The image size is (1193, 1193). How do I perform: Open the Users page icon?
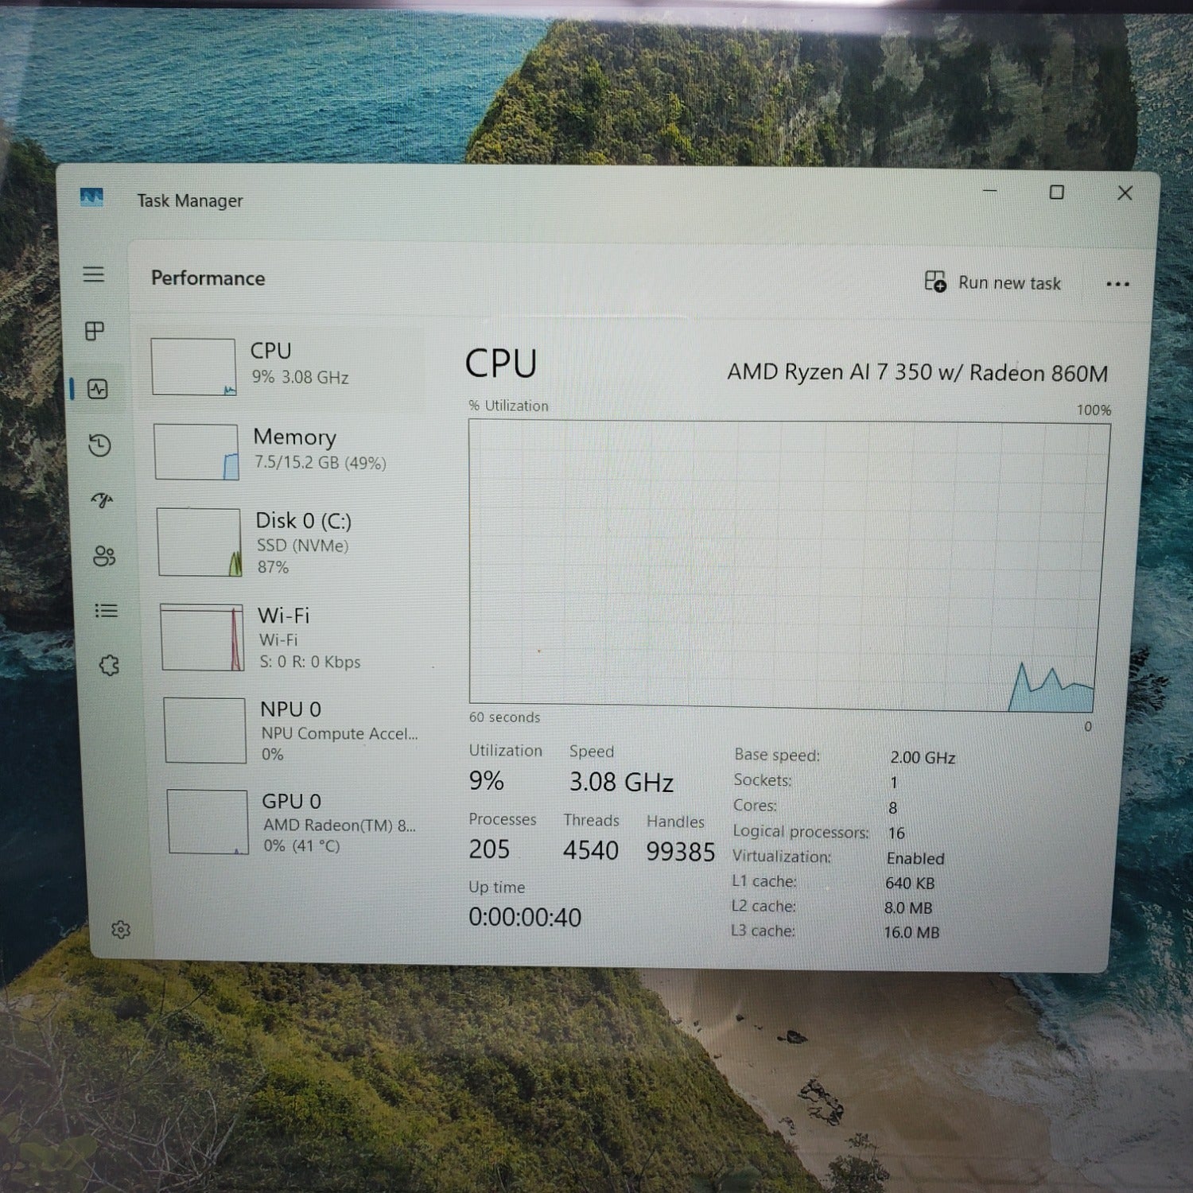point(104,555)
